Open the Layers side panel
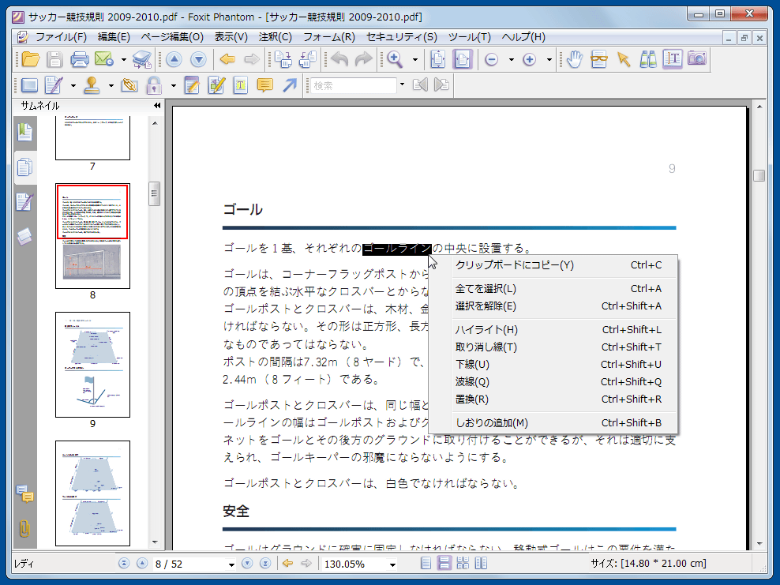 point(24,237)
